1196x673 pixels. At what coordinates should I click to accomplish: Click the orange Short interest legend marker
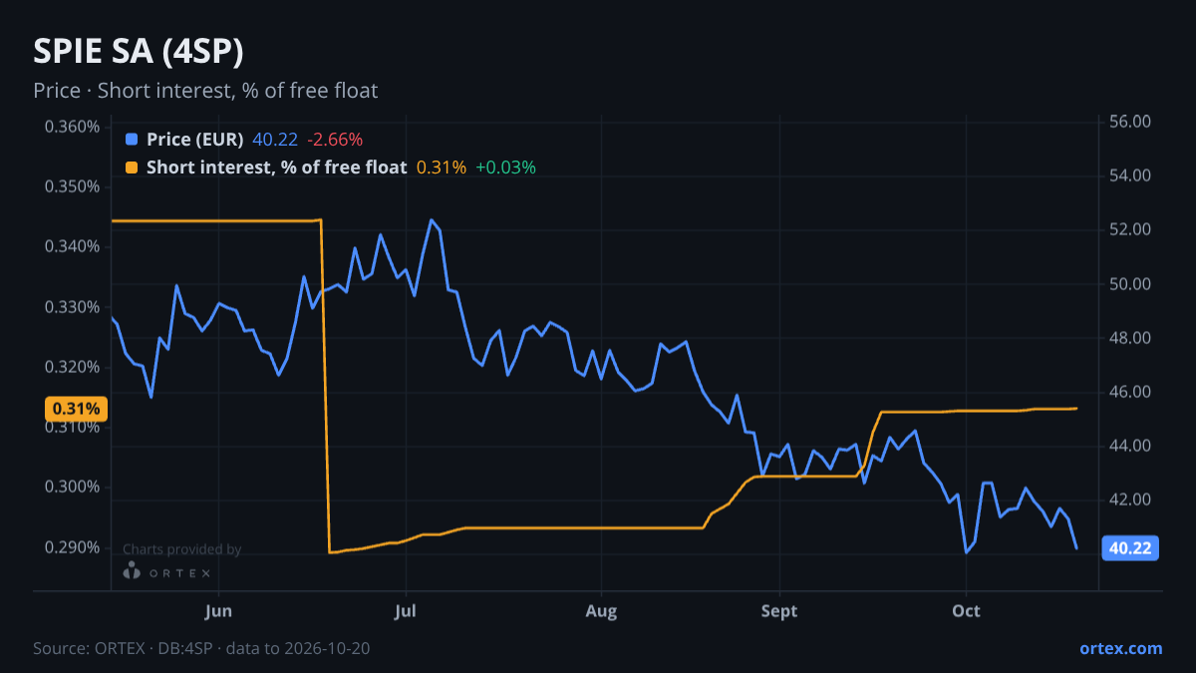[x=132, y=168]
